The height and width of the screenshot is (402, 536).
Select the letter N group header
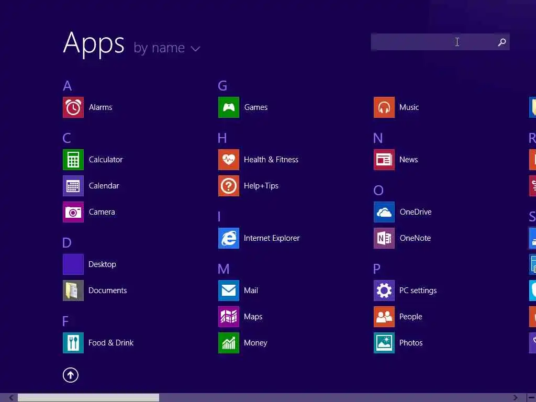click(378, 138)
